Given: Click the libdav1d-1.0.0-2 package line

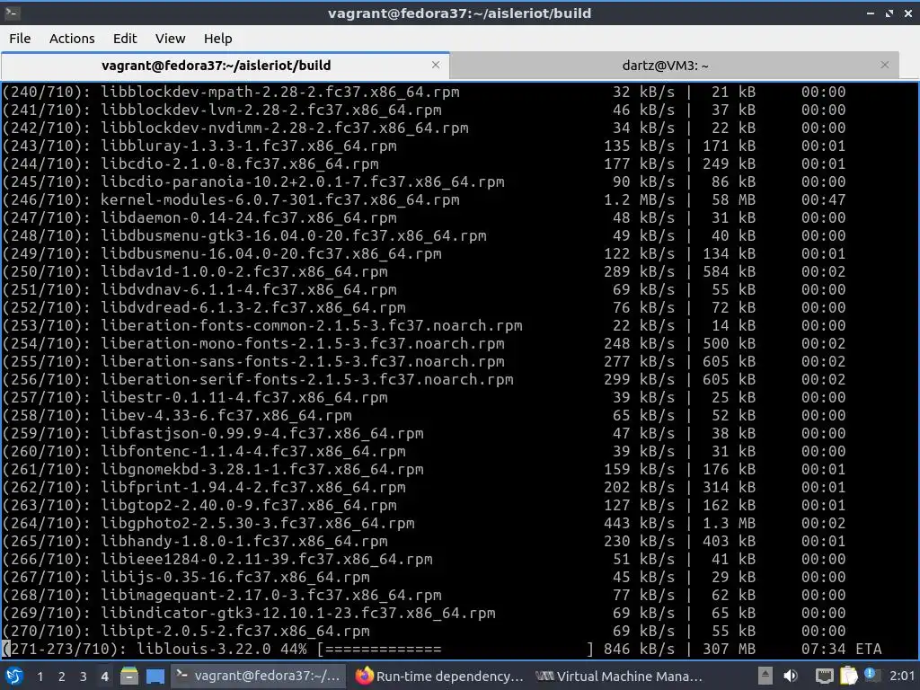Looking at the screenshot, I should [424, 271].
